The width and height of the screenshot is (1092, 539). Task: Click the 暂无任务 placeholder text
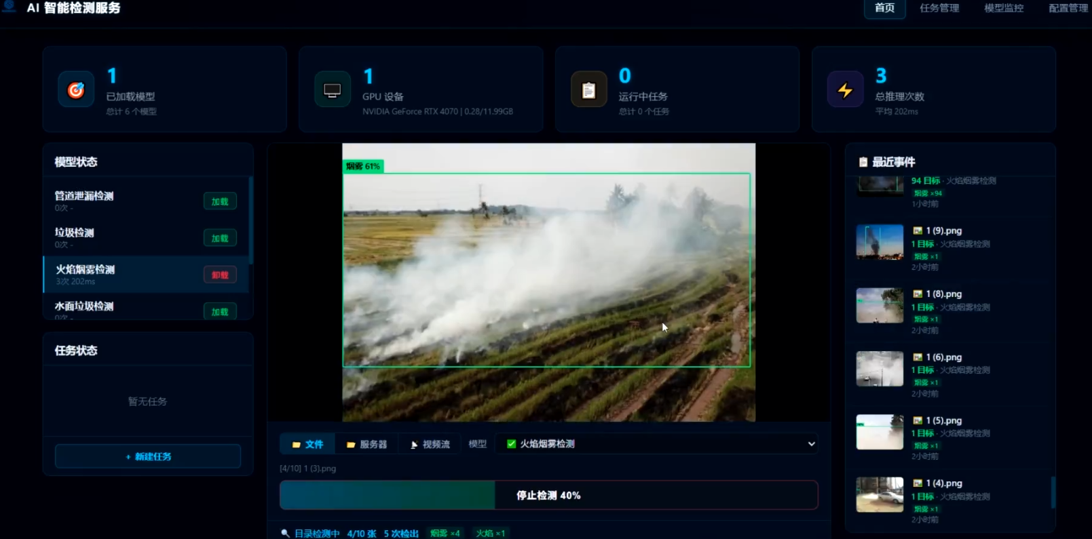[x=147, y=401]
